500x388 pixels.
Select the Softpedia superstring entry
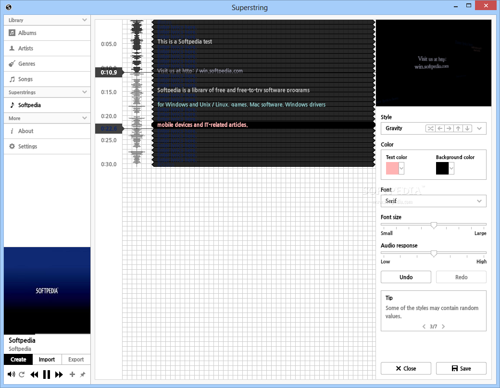(47, 105)
